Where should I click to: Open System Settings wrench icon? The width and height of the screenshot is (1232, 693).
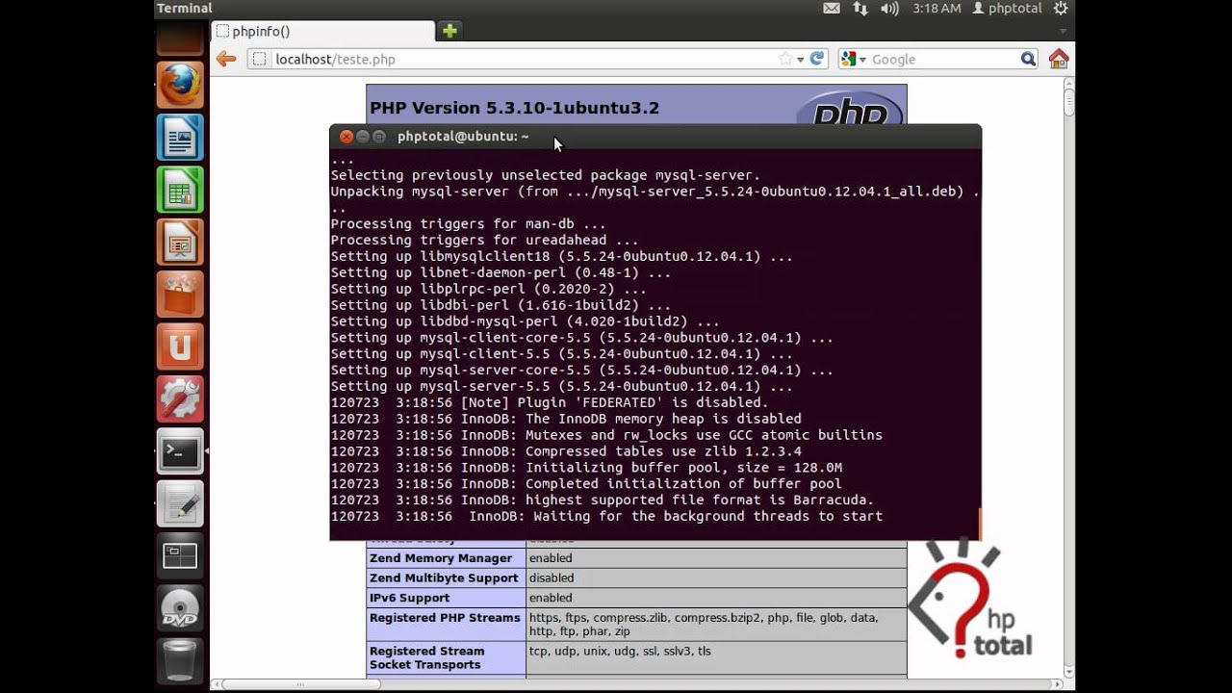pos(180,398)
